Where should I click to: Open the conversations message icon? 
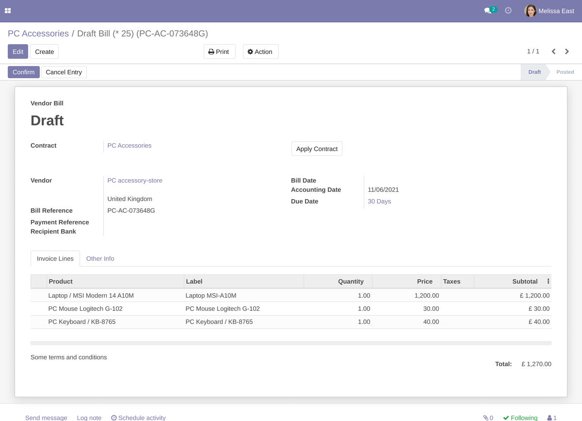pos(488,11)
